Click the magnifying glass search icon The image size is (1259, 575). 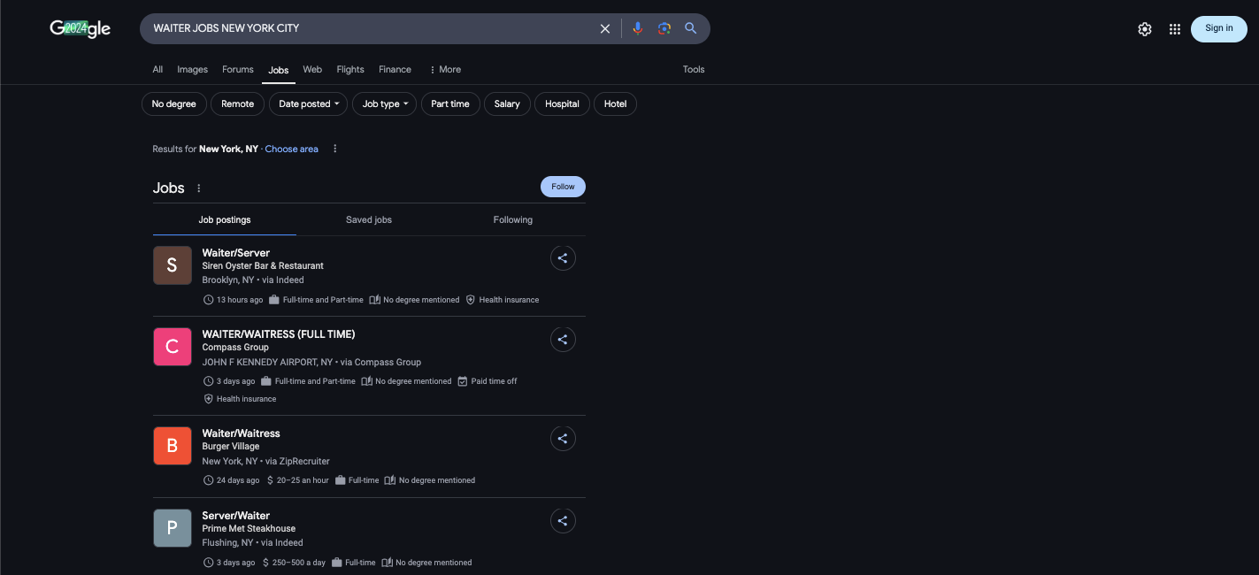[x=691, y=28]
